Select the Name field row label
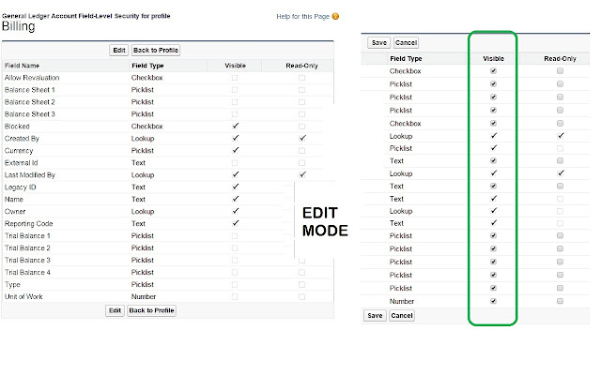The width and height of the screenshot is (601, 375). 14,200
